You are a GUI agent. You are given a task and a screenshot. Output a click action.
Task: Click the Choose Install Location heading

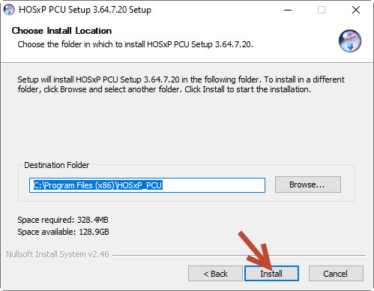[61, 31]
